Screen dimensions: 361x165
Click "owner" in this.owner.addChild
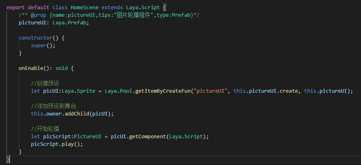pyautogui.click(x=54, y=113)
